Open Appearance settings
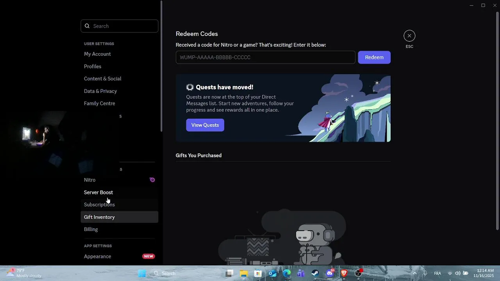Viewport: 500px width, 281px height. pos(119,256)
